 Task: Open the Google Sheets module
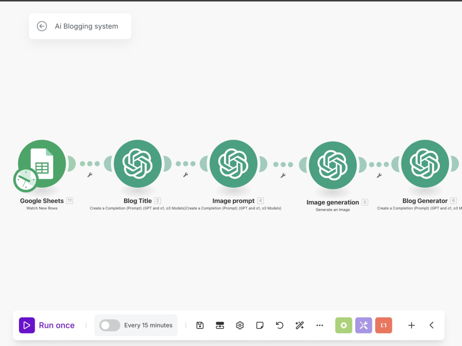click(42, 164)
